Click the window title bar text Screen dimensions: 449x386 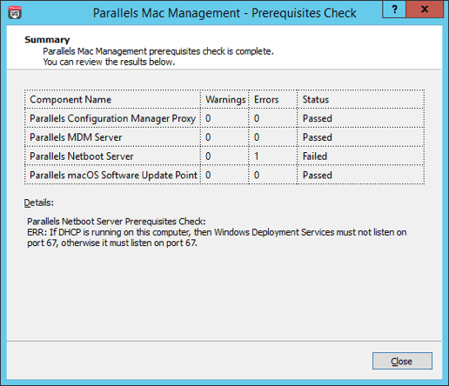click(x=224, y=13)
